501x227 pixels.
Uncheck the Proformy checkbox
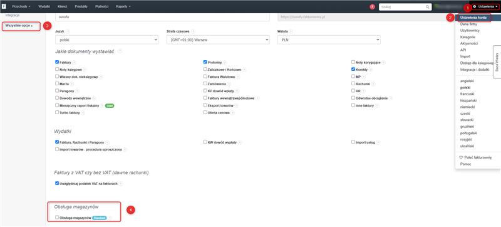pyautogui.click(x=205, y=62)
